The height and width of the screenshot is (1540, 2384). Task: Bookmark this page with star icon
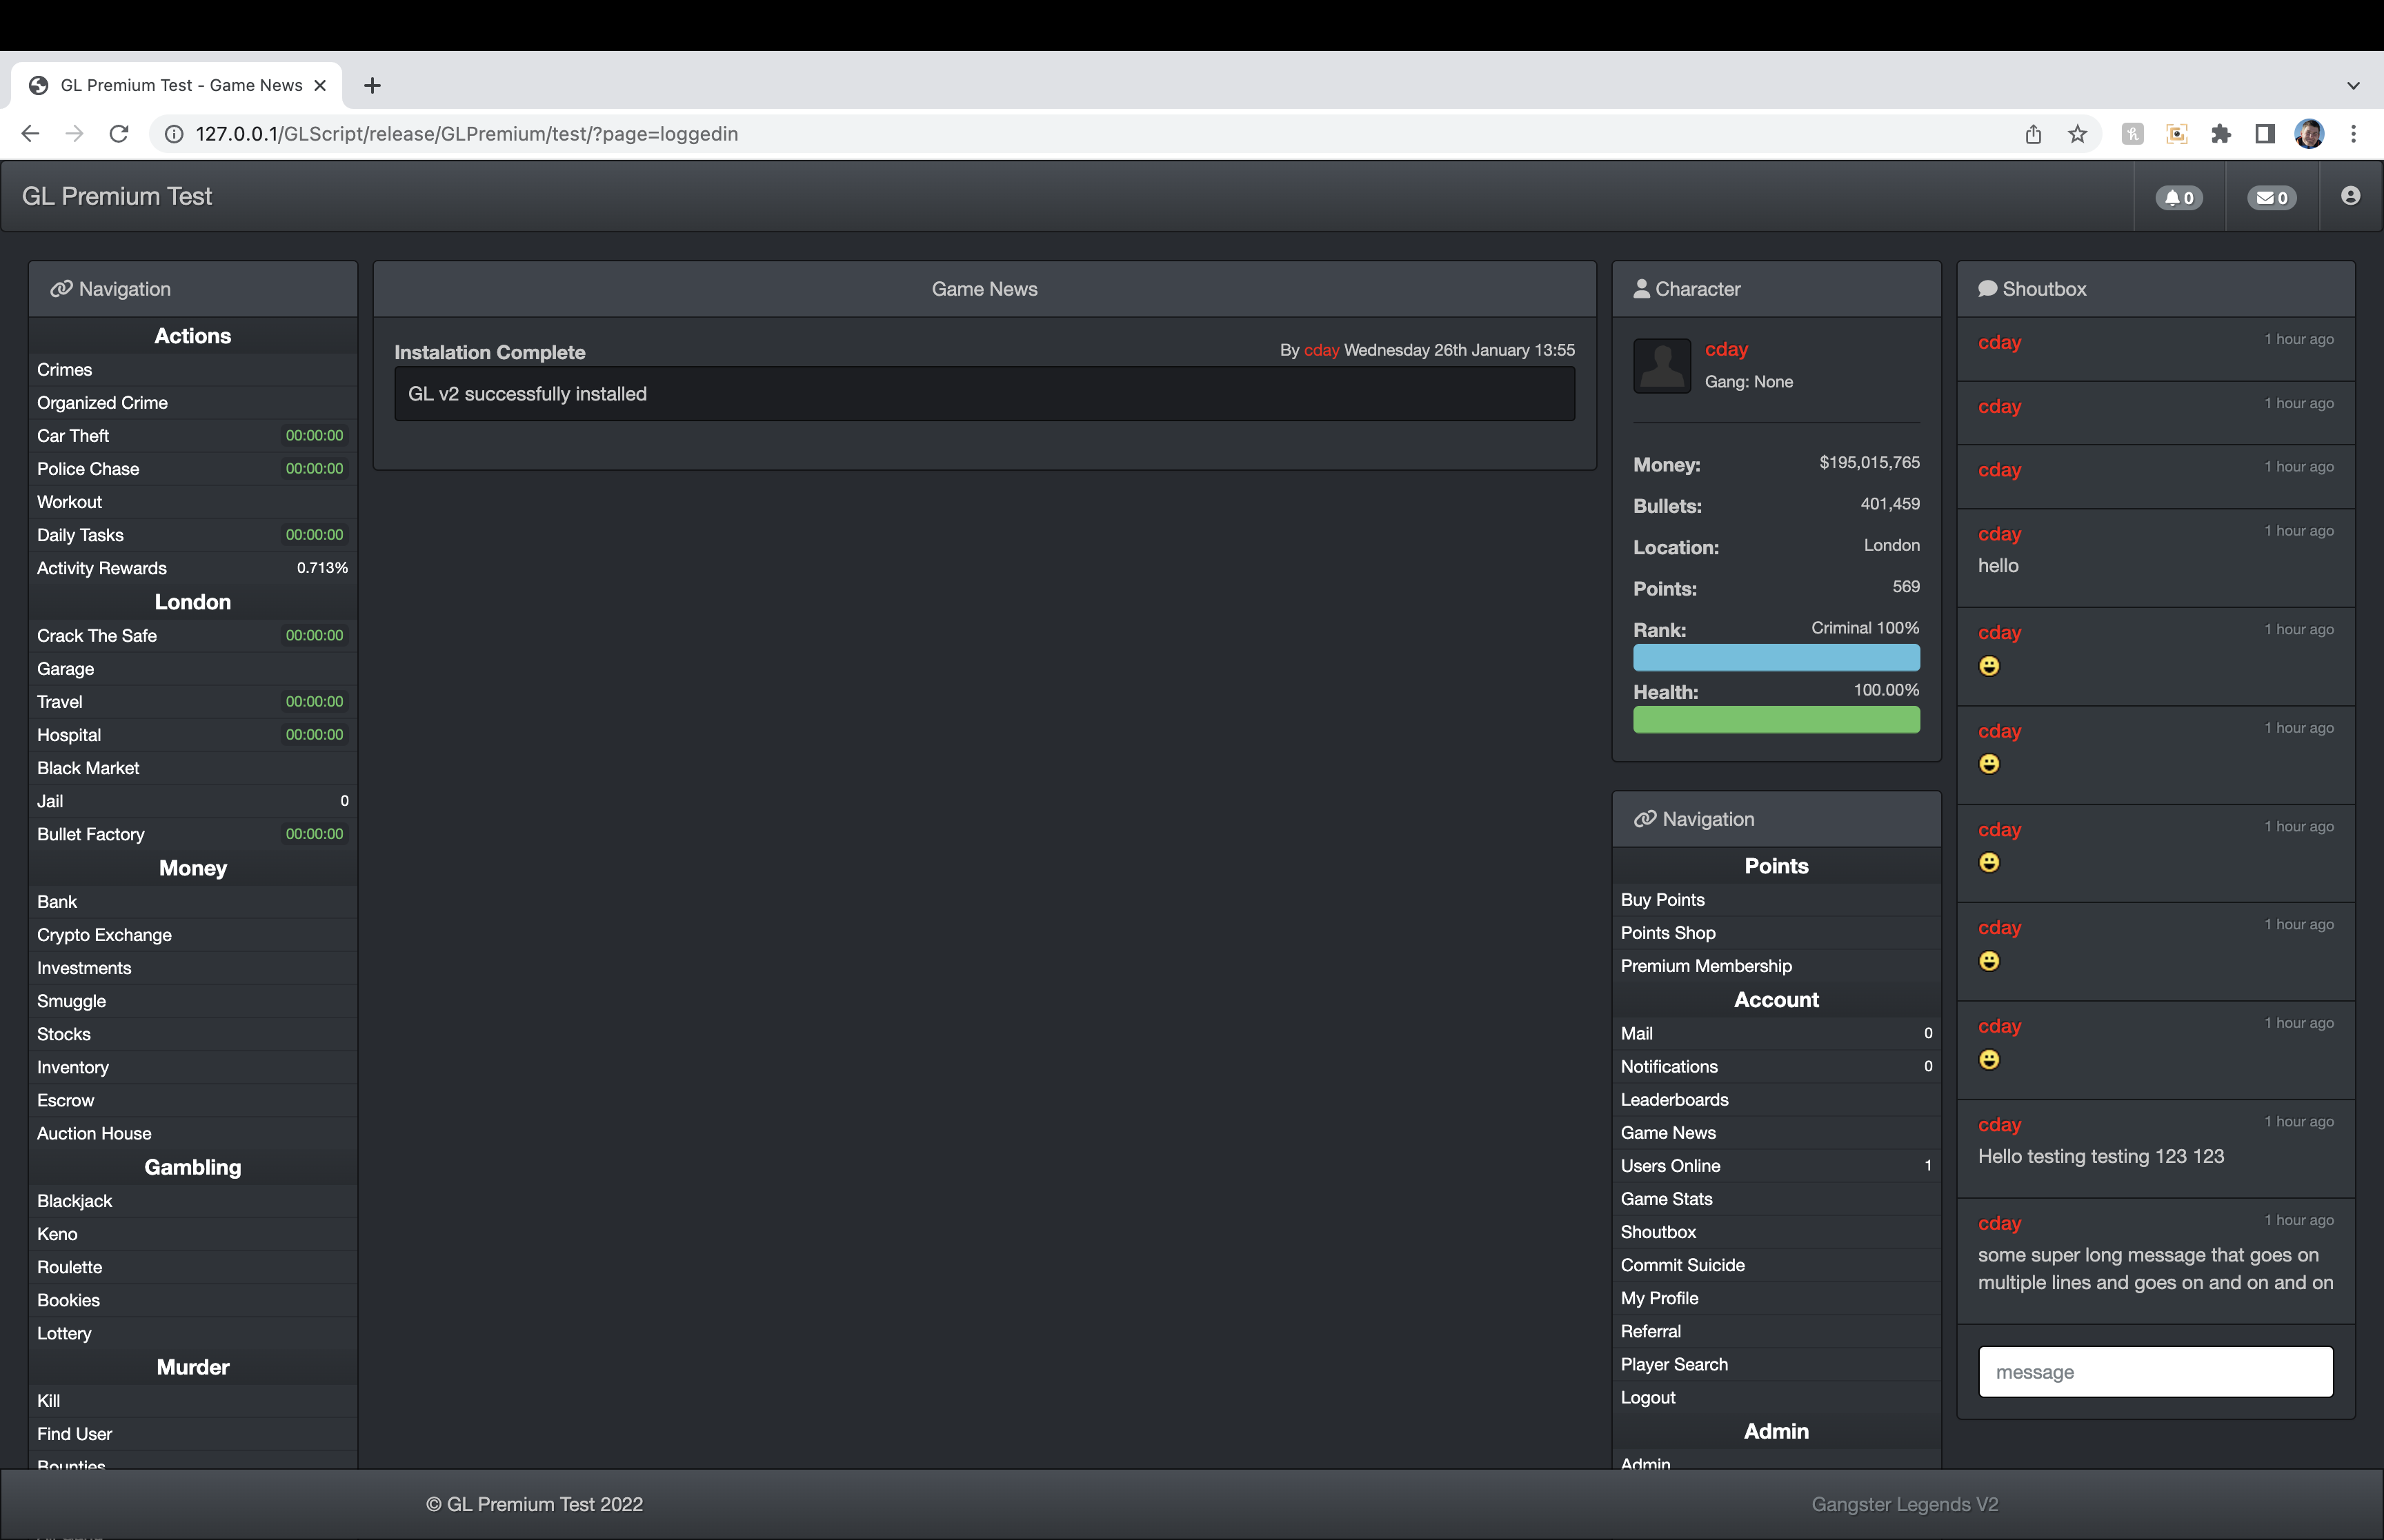(2078, 134)
